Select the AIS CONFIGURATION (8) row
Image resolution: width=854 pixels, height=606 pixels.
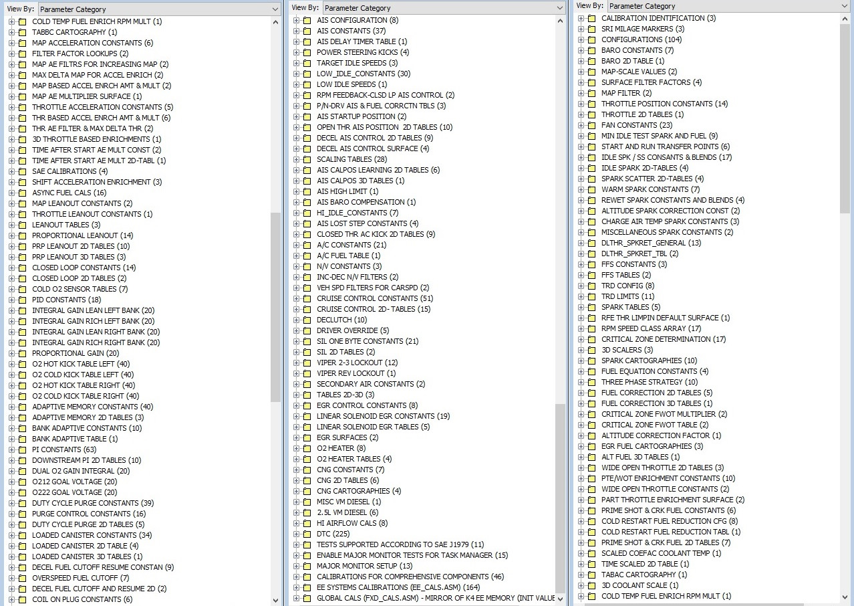tap(358, 20)
